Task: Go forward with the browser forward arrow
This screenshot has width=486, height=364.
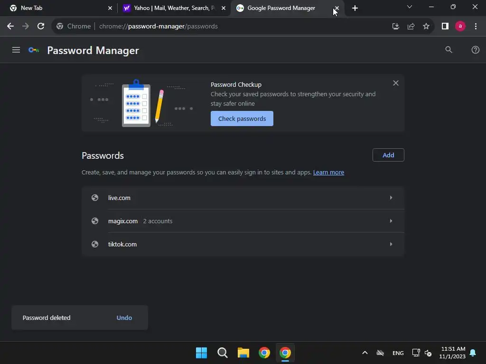Action: 26,27
